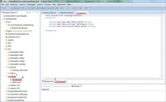The image size is (166, 102).
Task: Open the New Java Class dropdown arrow
Action: point(54,8)
